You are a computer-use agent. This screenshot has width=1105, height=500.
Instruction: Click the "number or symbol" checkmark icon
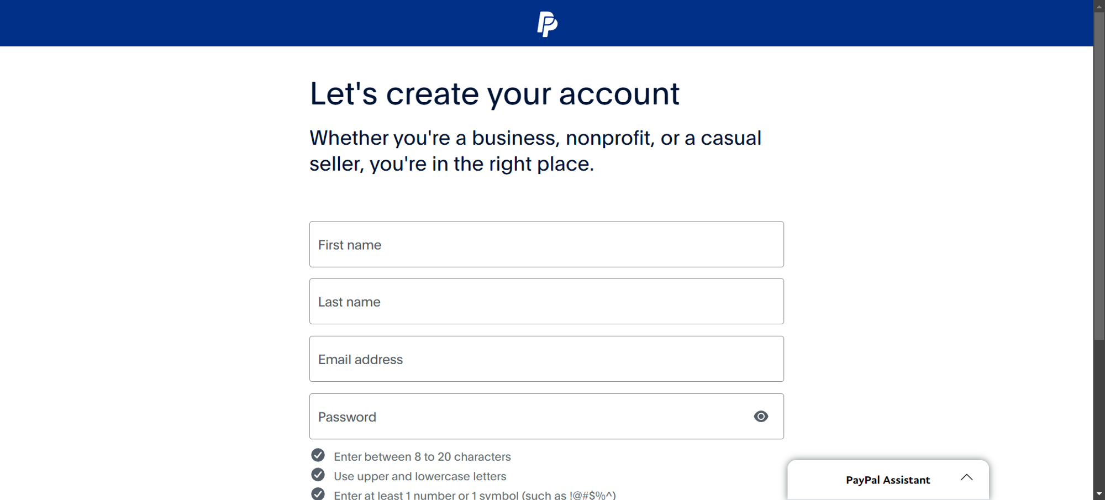318,493
